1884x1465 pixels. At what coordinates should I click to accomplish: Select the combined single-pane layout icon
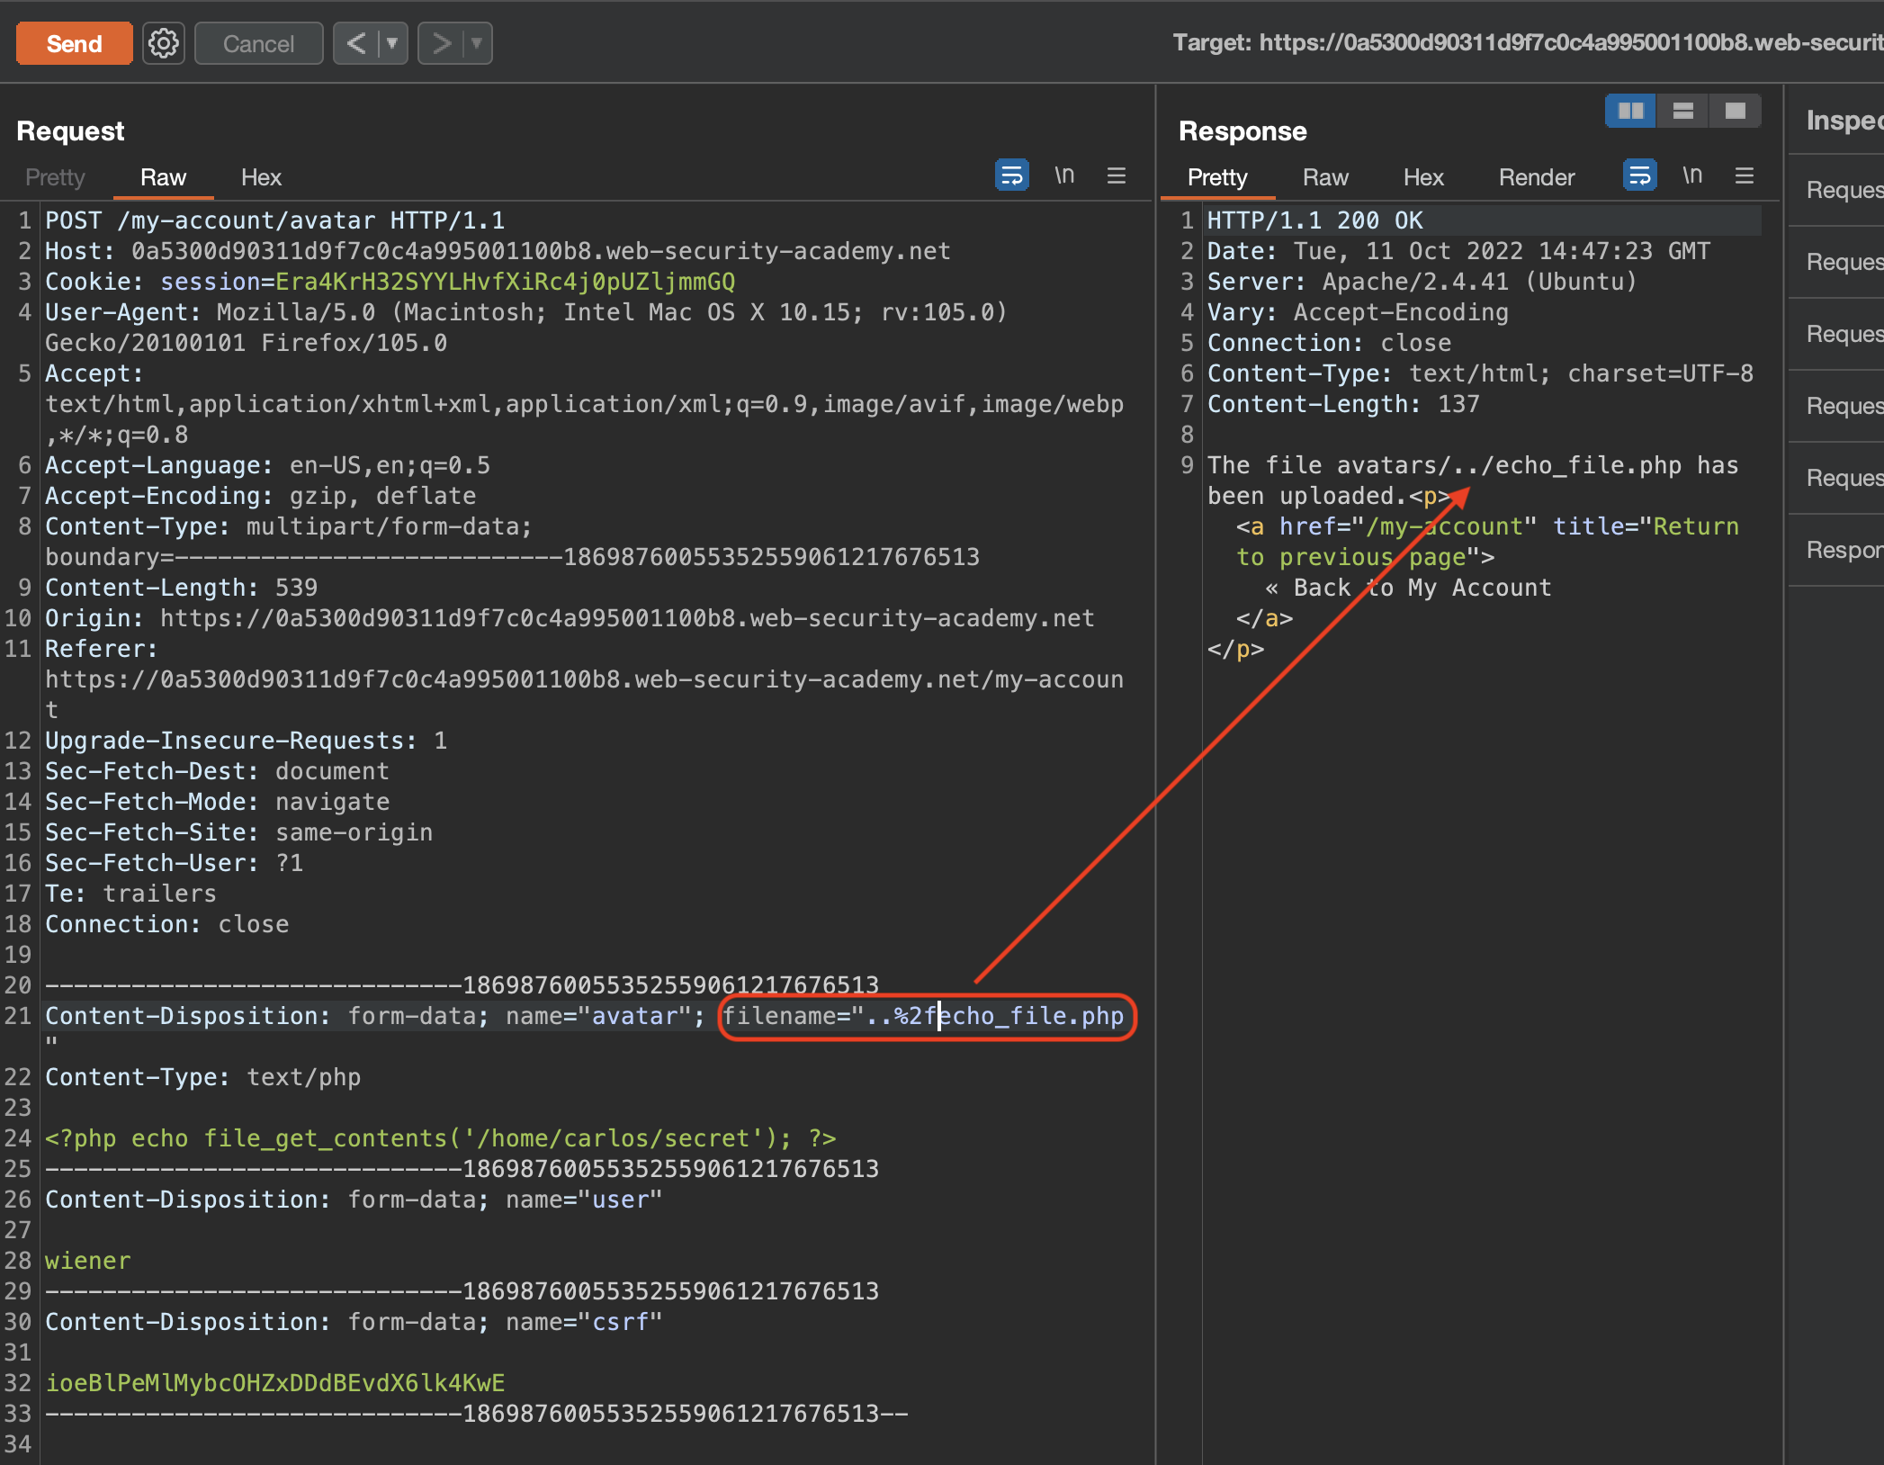point(1735,111)
